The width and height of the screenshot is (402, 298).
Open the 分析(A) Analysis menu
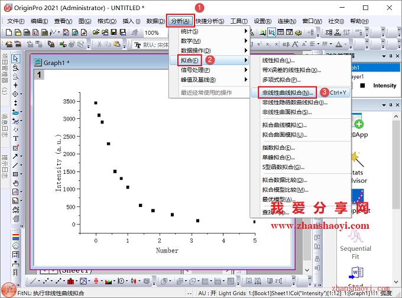point(180,21)
